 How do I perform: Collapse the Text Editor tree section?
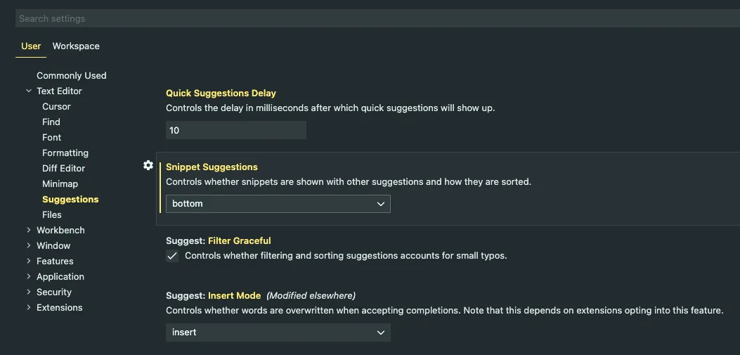click(29, 91)
